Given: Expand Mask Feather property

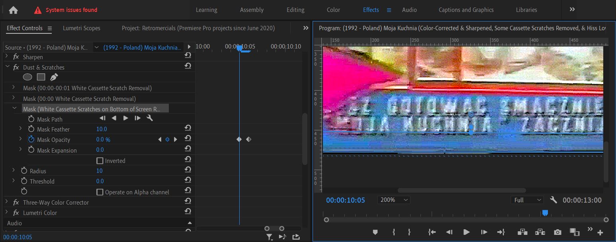Looking at the screenshot, I should 21,129.
